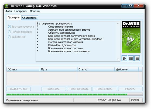Open the Файл menu
Viewport: 151px width, 109px height.
pos(9,11)
